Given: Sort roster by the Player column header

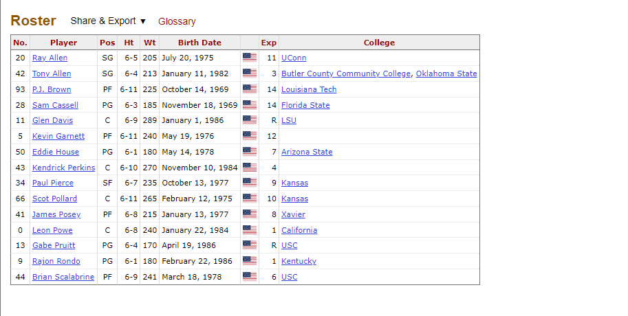Looking at the screenshot, I should [63, 43].
